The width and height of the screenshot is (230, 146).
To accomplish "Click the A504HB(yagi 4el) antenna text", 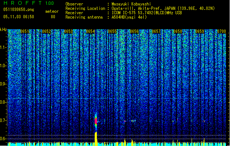I will coord(129,17).
